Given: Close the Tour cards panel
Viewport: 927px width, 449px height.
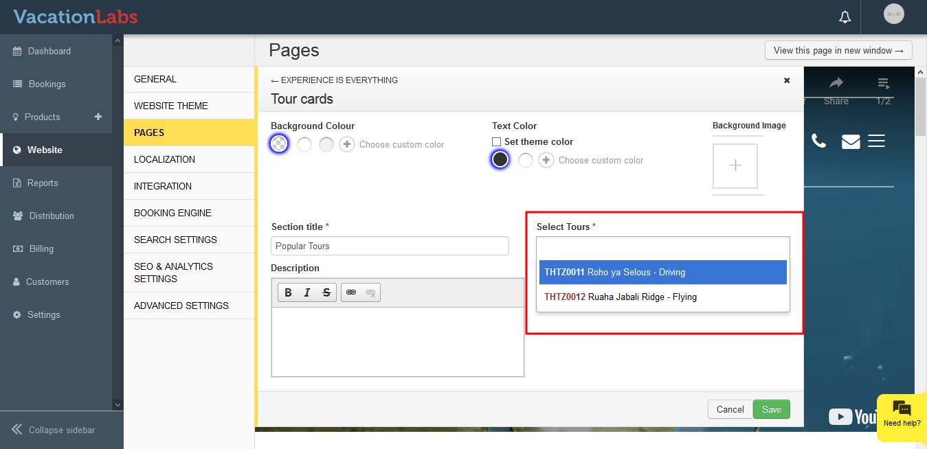Looking at the screenshot, I should 787,80.
